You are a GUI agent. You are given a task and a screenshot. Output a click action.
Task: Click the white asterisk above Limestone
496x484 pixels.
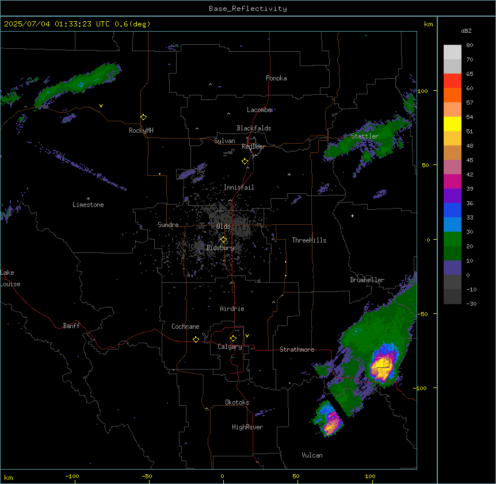pos(88,199)
